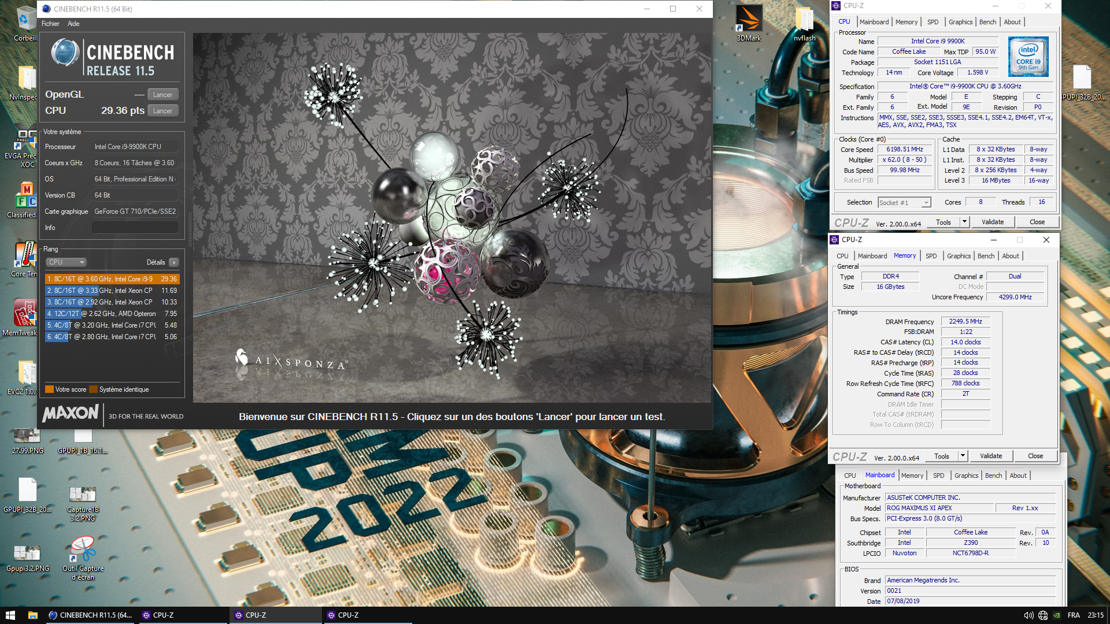Screen dimensions: 1110x624
Task: Open GPUPI_32B_20 file at bottom-left desktop
Action: coord(27,495)
